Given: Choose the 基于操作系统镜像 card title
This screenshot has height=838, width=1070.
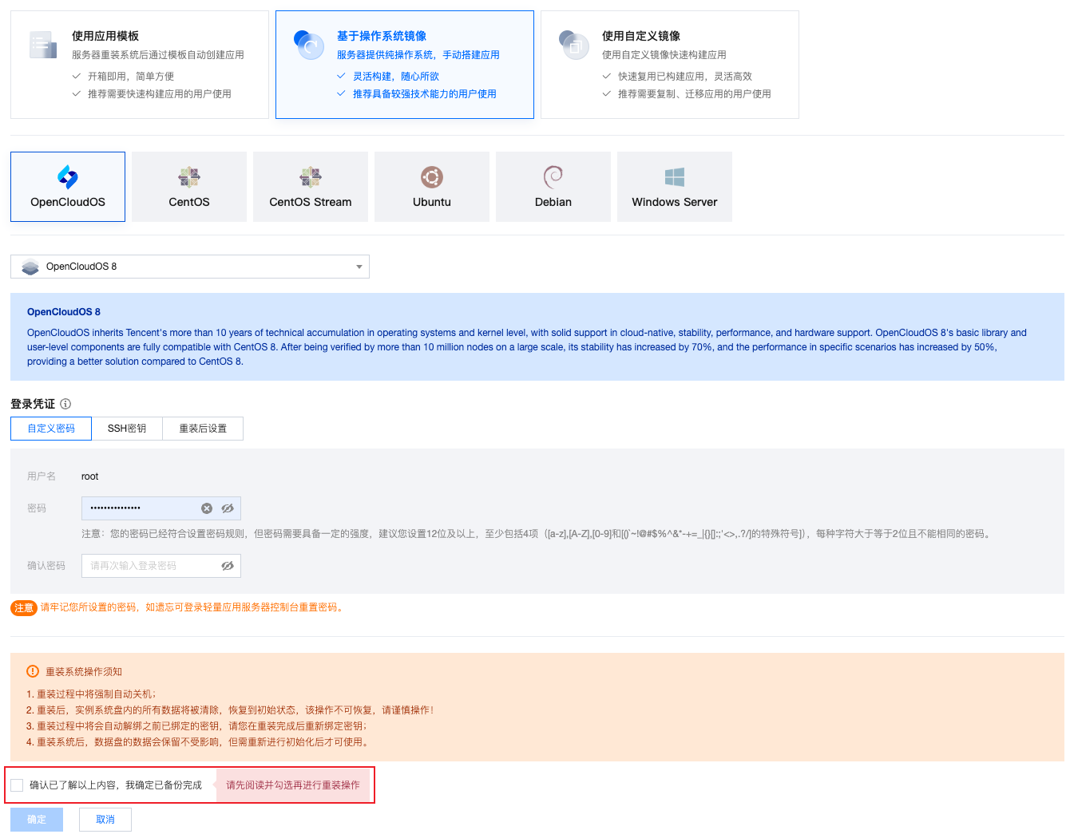Looking at the screenshot, I should tap(382, 36).
